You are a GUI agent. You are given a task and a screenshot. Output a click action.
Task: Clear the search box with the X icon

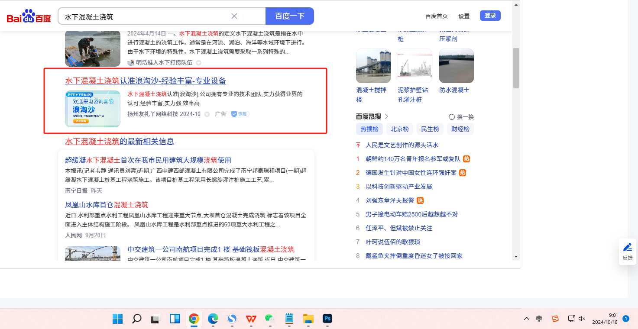pos(234,16)
